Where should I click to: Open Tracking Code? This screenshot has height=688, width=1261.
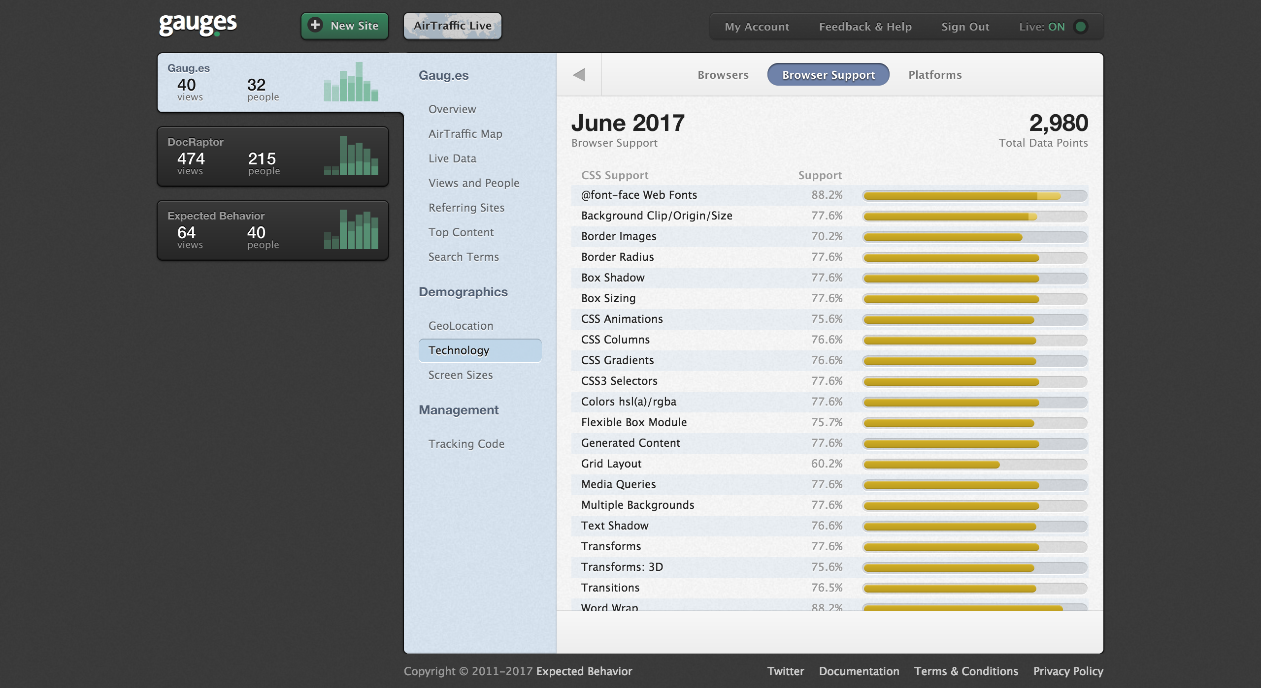point(466,444)
